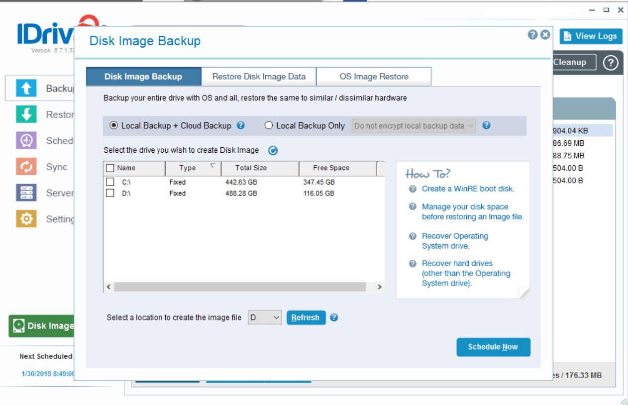Click the drive list scroll right arrow

coord(379,287)
